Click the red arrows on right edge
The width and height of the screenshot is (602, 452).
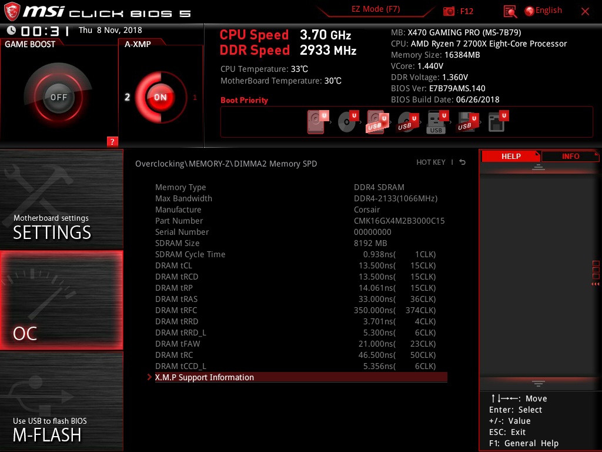pos(595,284)
